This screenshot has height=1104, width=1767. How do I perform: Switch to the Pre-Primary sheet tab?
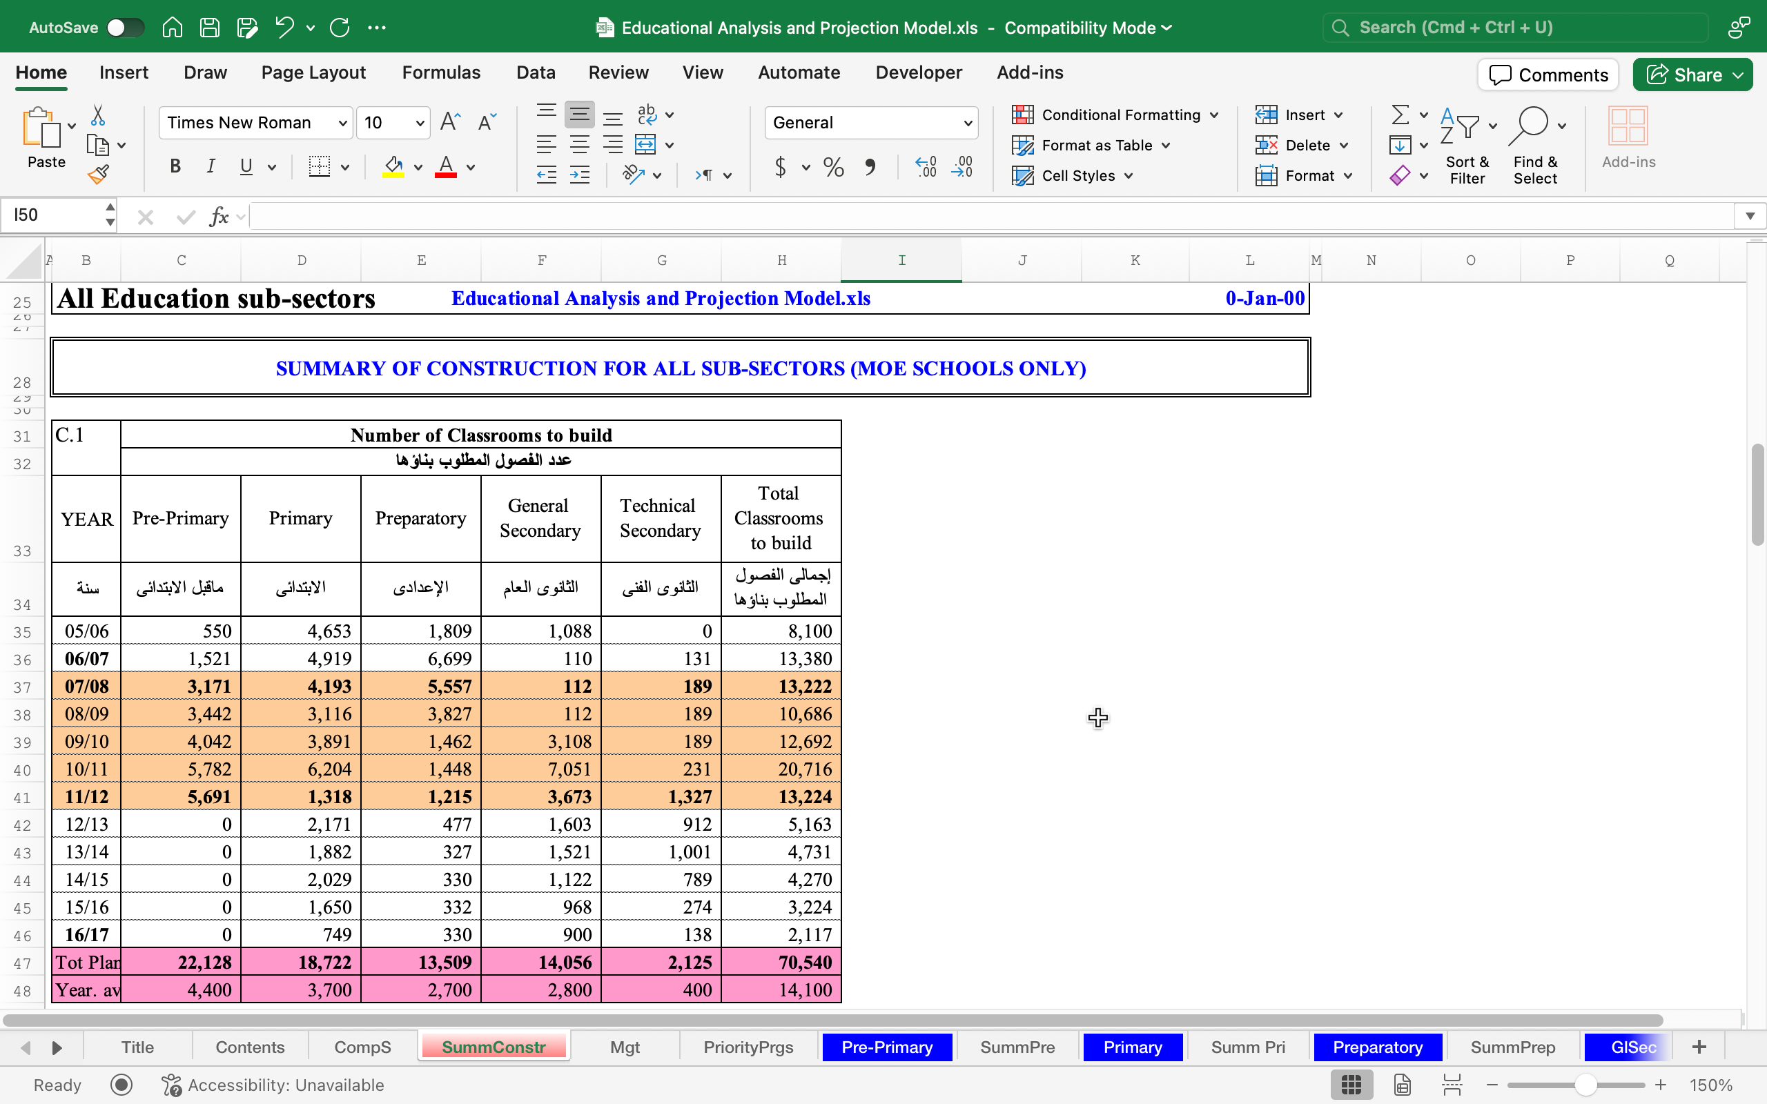(x=886, y=1047)
